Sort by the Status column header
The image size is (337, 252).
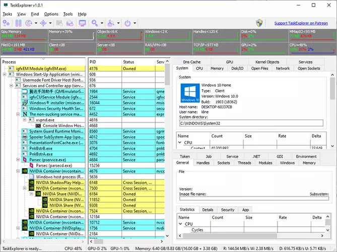coord(139,62)
